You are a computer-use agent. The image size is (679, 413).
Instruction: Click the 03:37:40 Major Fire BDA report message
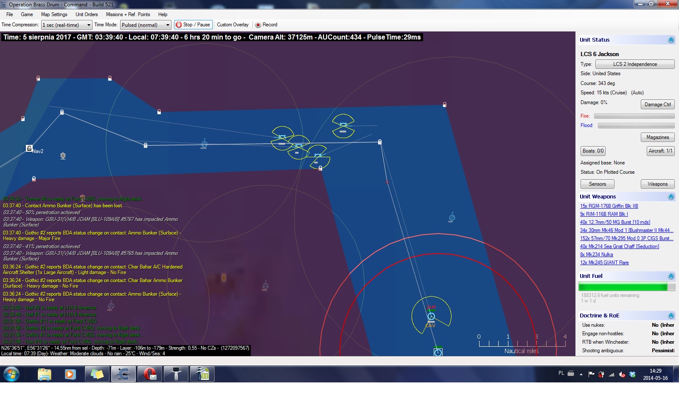click(92, 236)
